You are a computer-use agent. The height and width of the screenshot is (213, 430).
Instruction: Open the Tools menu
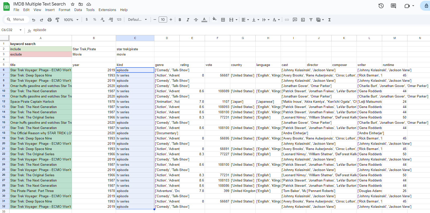click(x=90, y=10)
